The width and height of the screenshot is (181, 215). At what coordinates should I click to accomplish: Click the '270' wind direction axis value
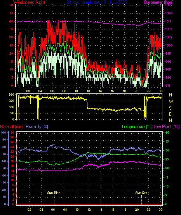[x=11, y=101]
